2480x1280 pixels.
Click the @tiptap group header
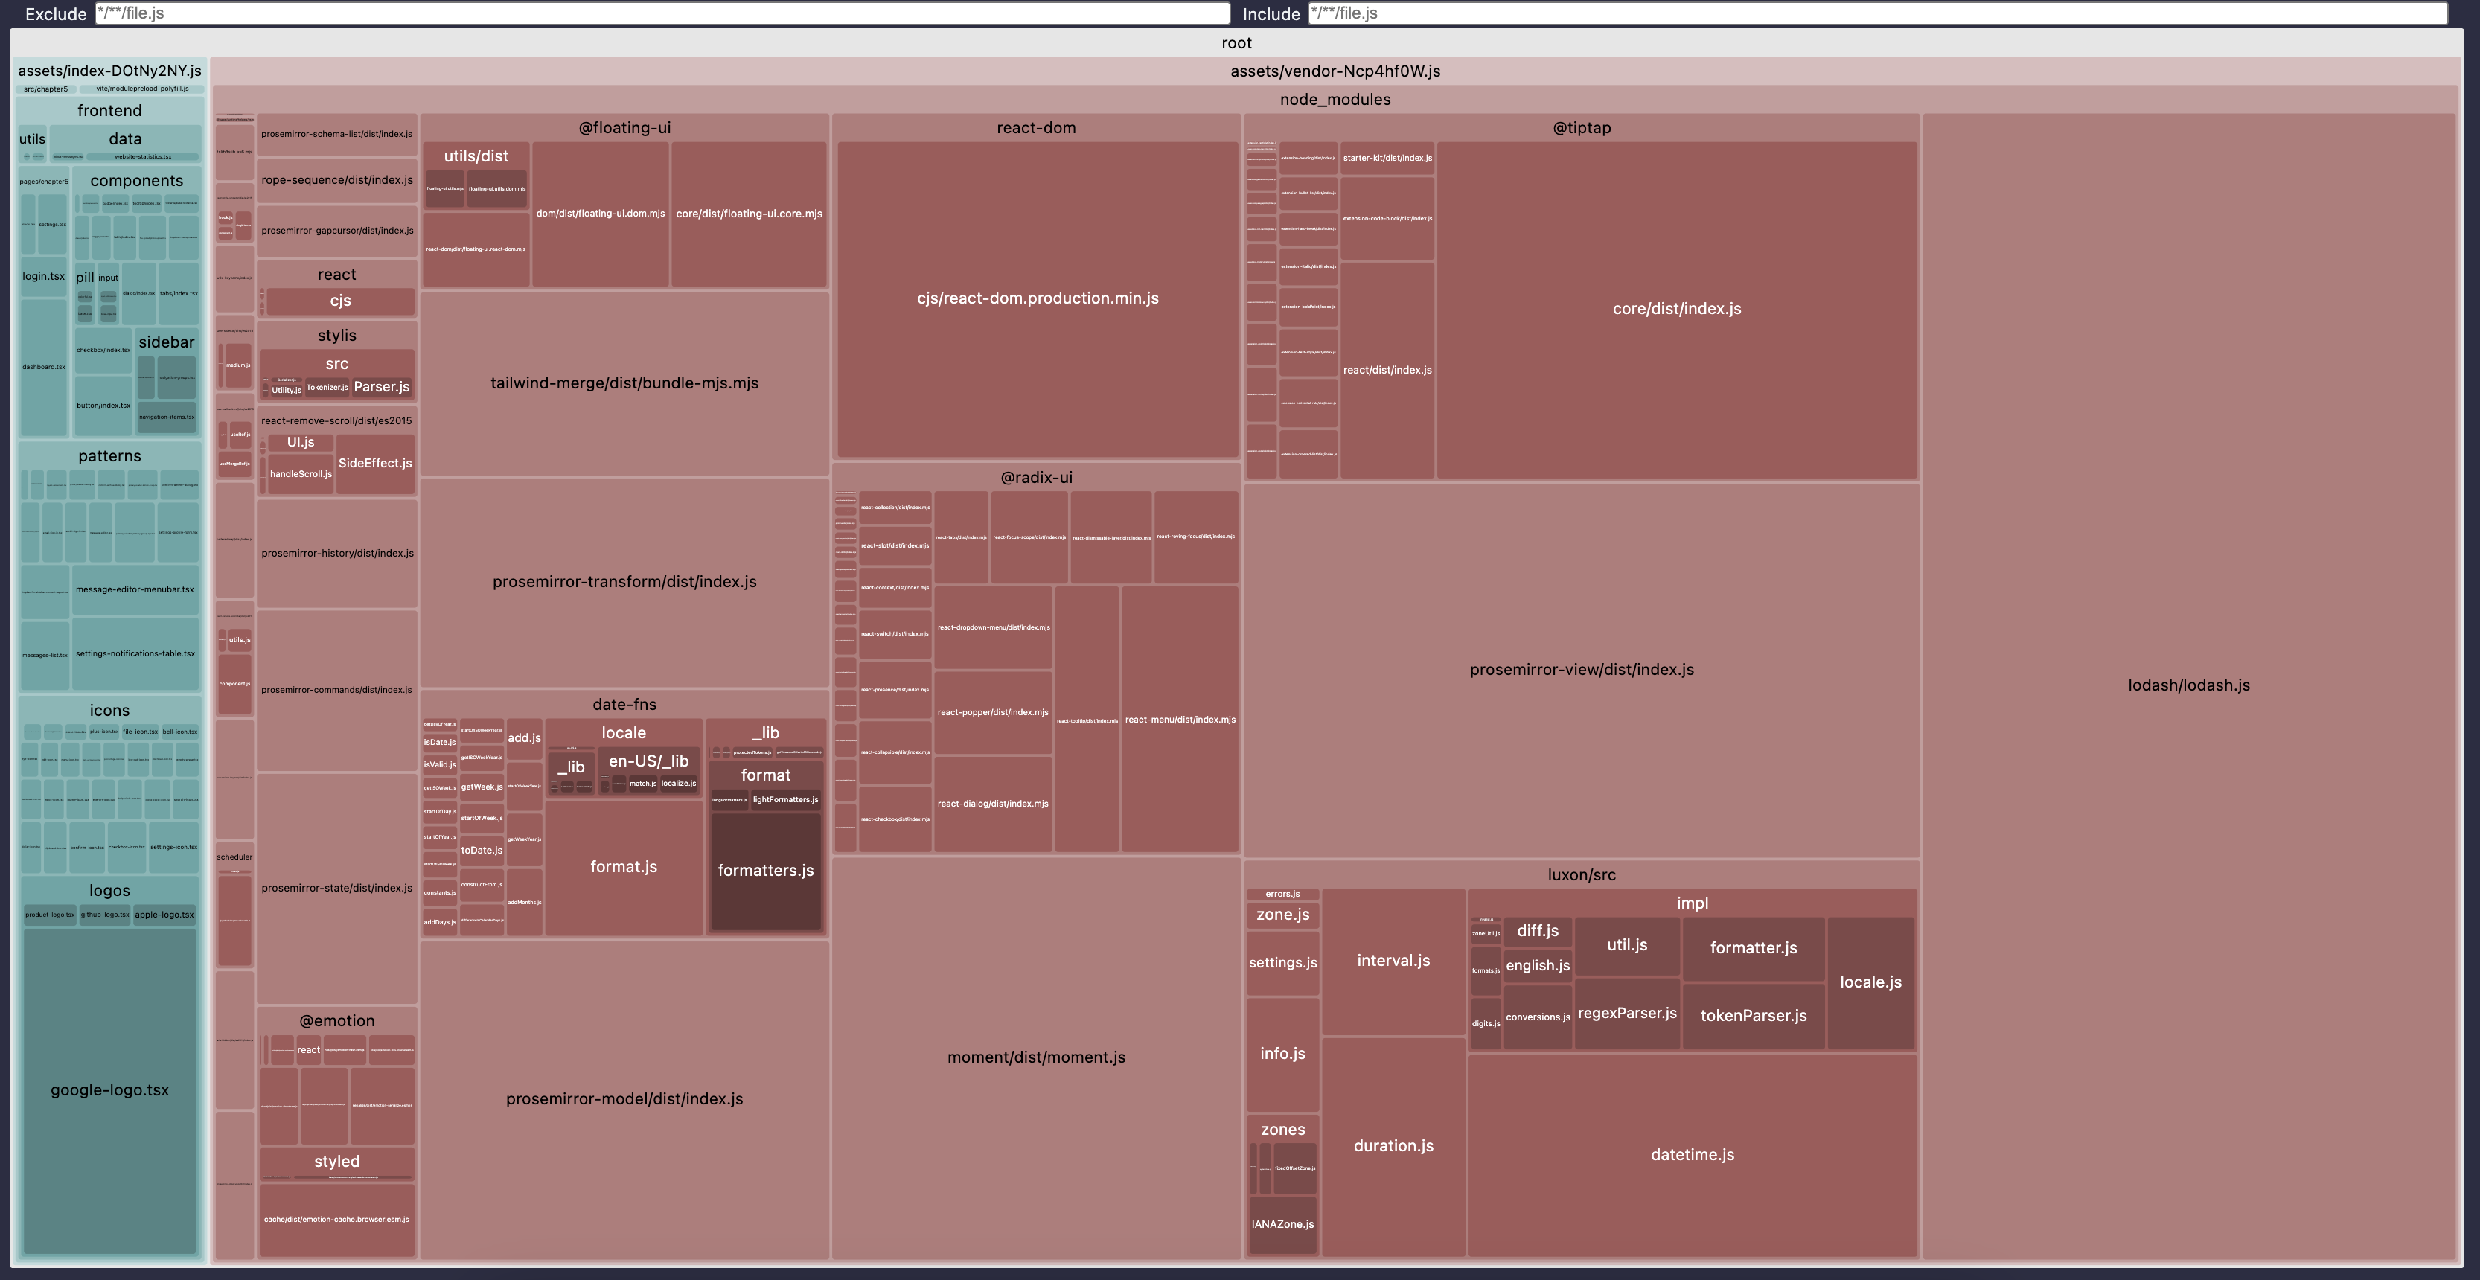pyautogui.click(x=1581, y=128)
